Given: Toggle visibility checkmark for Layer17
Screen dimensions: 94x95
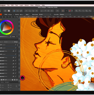Looking at the screenshot, I should tap(16, 45).
